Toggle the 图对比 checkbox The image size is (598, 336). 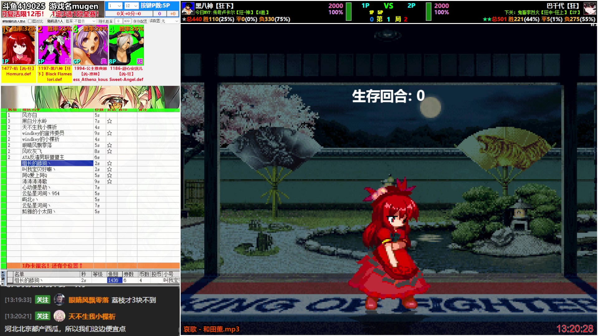30,21
